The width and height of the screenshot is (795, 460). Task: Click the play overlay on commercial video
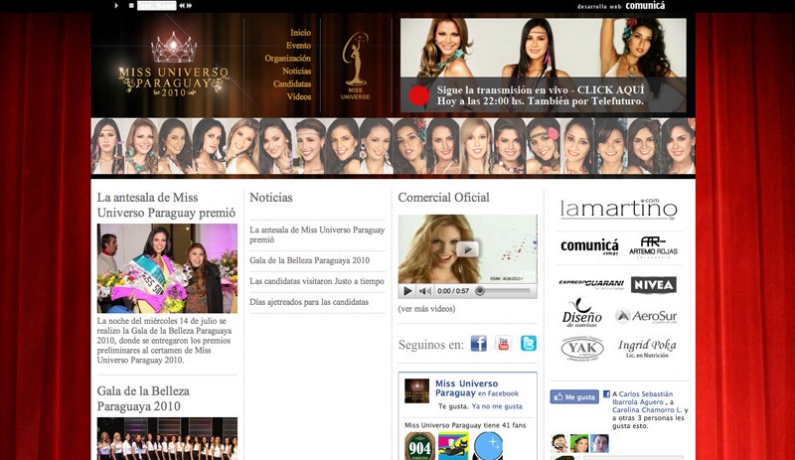point(467,249)
